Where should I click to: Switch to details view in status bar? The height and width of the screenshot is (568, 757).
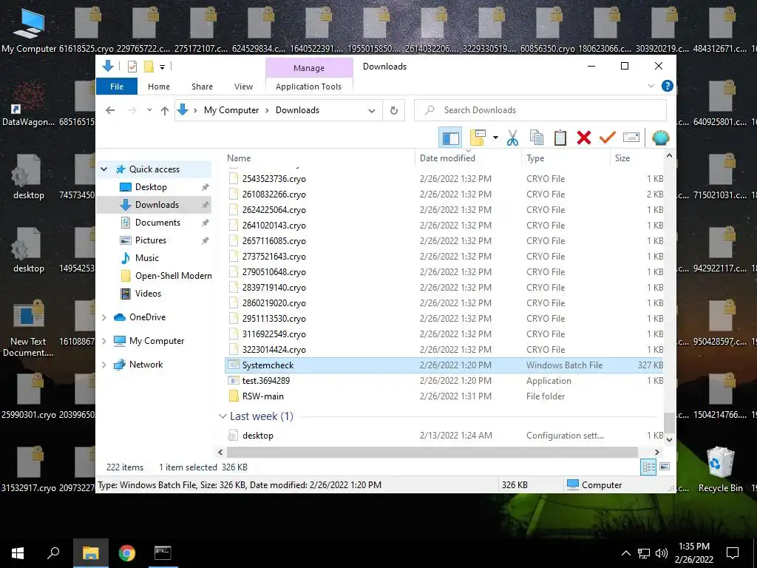[648, 467]
